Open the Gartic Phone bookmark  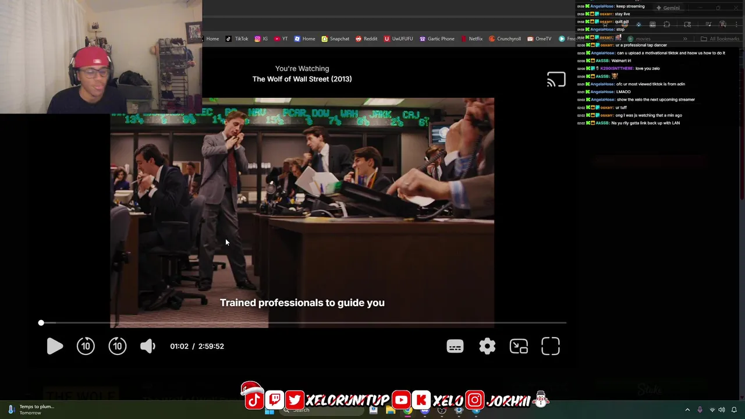click(437, 39)
